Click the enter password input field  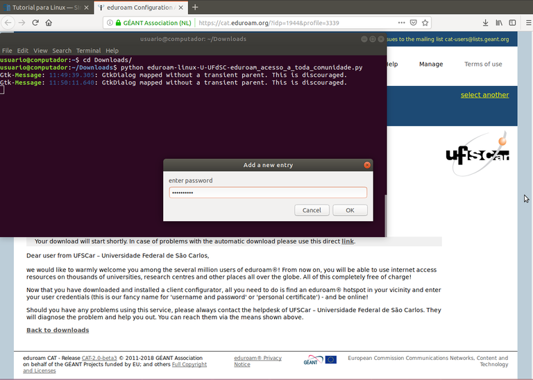tap(268, 193)
